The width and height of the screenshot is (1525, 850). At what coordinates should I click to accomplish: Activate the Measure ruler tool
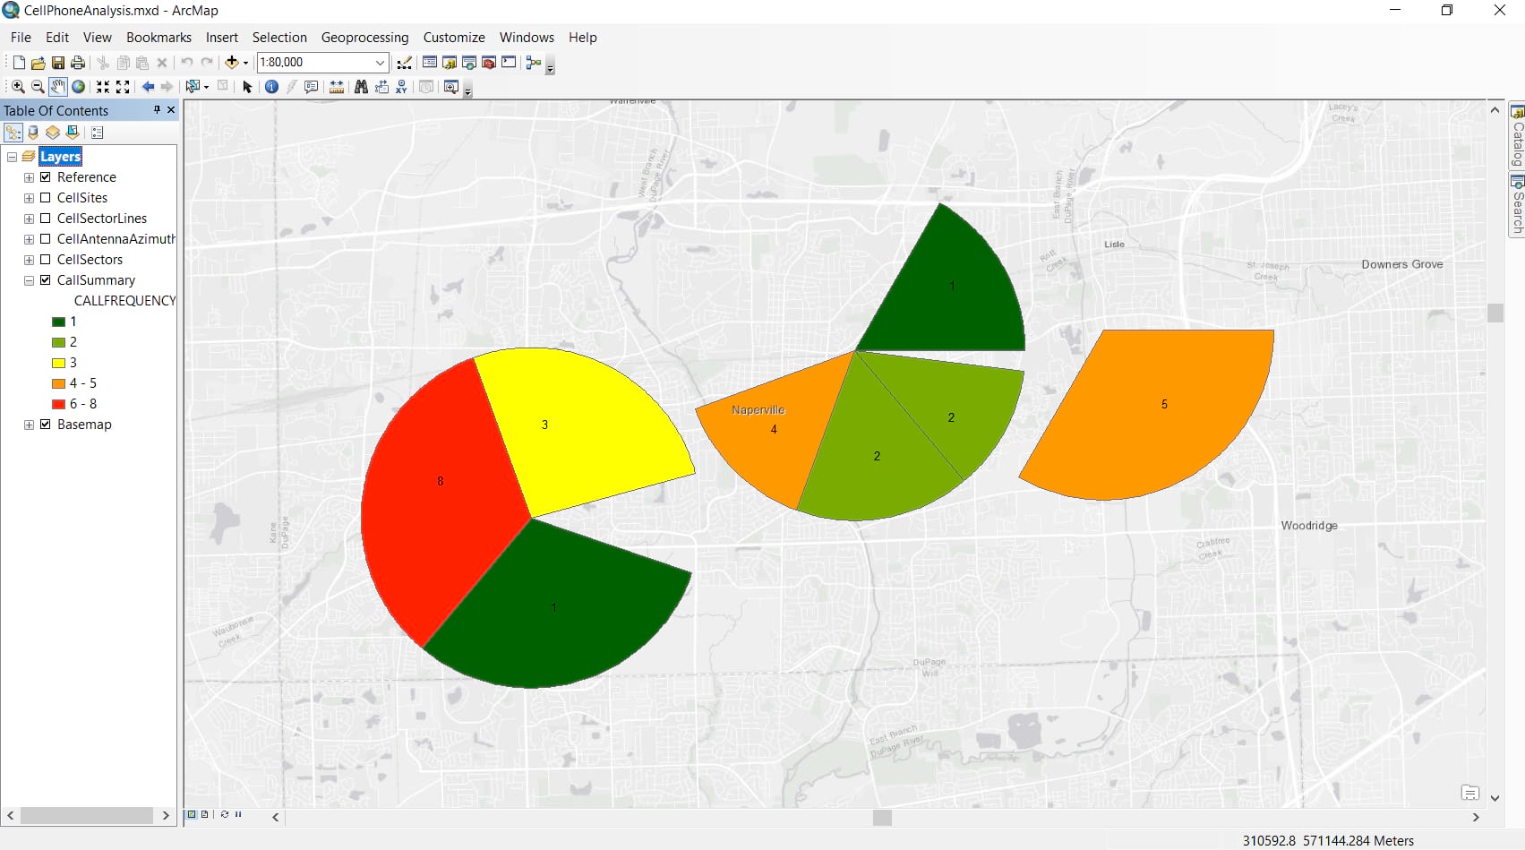pyautogui.click(x=337, y=87)
